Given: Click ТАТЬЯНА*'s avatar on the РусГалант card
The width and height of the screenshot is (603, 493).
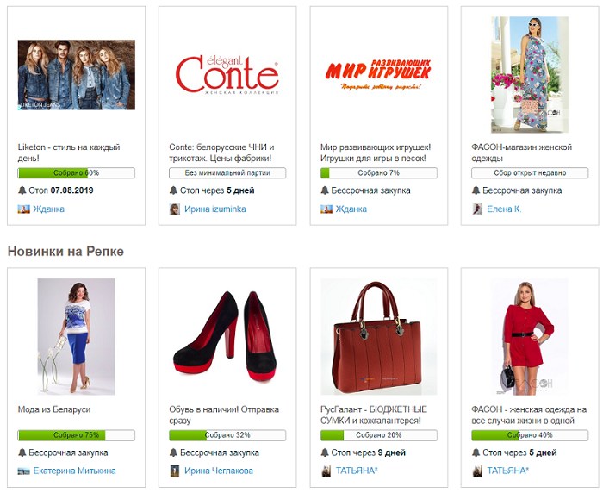Looking at the screenshot, I should pos(326,471).
